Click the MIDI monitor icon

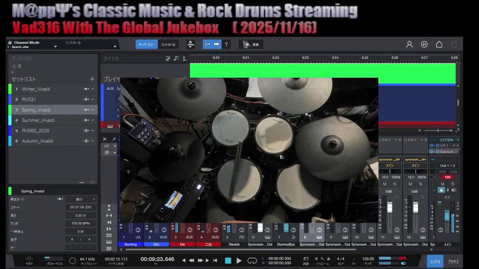point(29,259)
